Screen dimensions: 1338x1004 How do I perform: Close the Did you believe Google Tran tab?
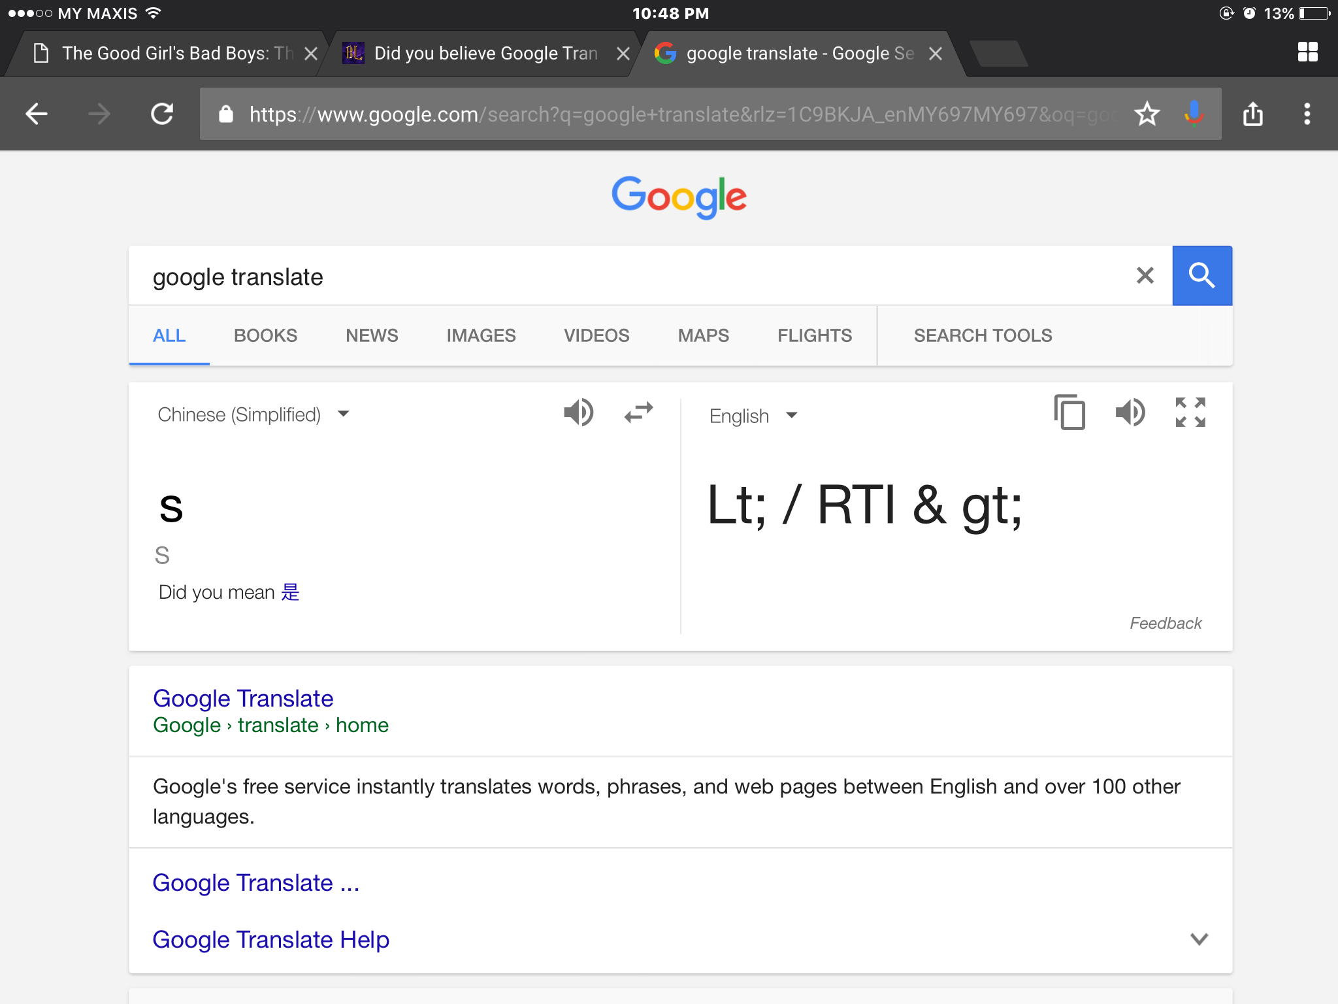[623, 54]
